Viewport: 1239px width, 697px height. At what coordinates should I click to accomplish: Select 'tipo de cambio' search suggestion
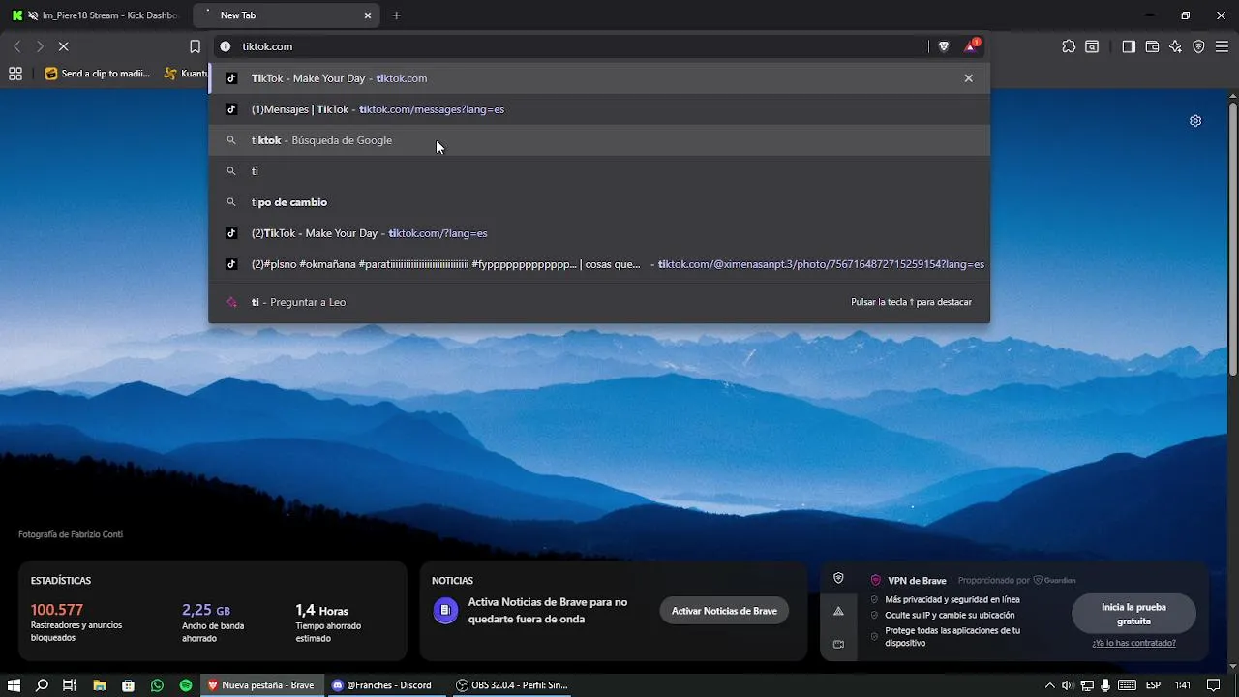[599, 202]
